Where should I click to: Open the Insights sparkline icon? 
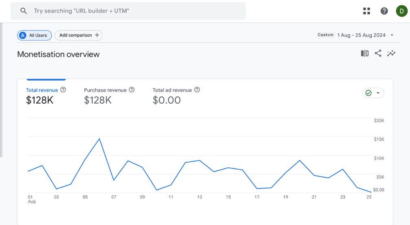(391, 53)
